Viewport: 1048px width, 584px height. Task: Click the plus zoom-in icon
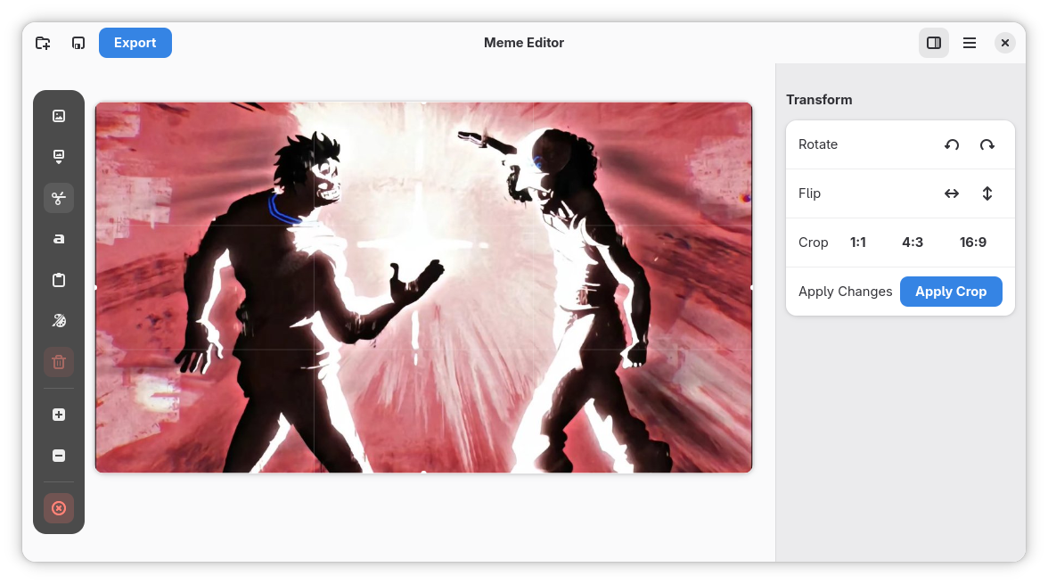[x=59, y=415]
